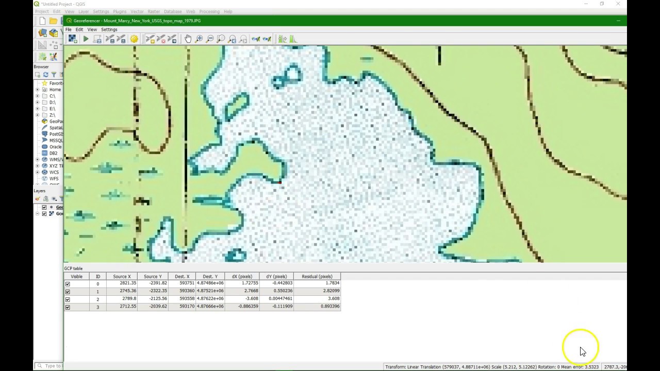
Task: Click the Zoom Last icon
Action: 232,39
